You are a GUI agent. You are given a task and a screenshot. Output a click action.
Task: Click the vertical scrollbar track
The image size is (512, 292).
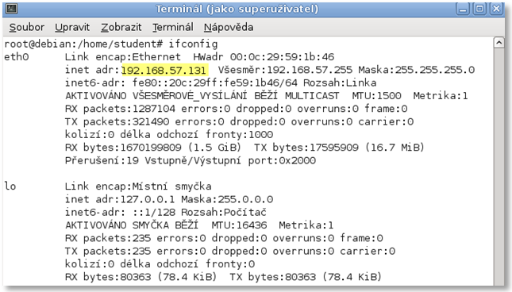click(x=499, y=167)
